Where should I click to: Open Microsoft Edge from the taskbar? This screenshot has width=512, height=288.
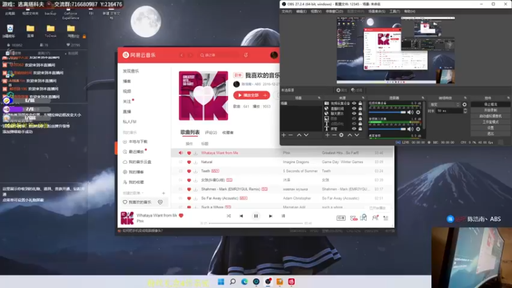[244, 282]
